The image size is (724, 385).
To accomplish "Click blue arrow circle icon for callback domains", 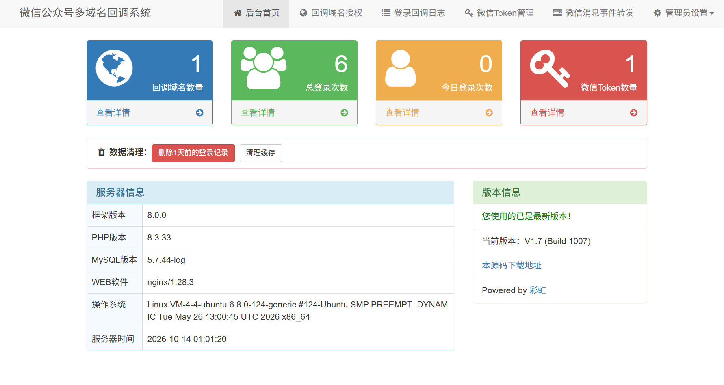I will point(199,113).
